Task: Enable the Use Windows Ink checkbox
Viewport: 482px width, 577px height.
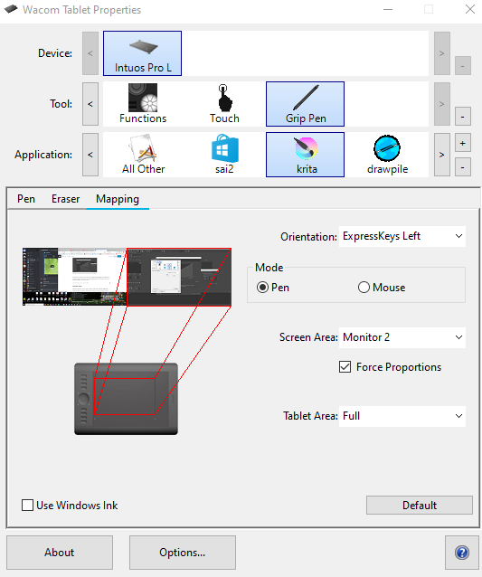Action: [x=28, y=506]
